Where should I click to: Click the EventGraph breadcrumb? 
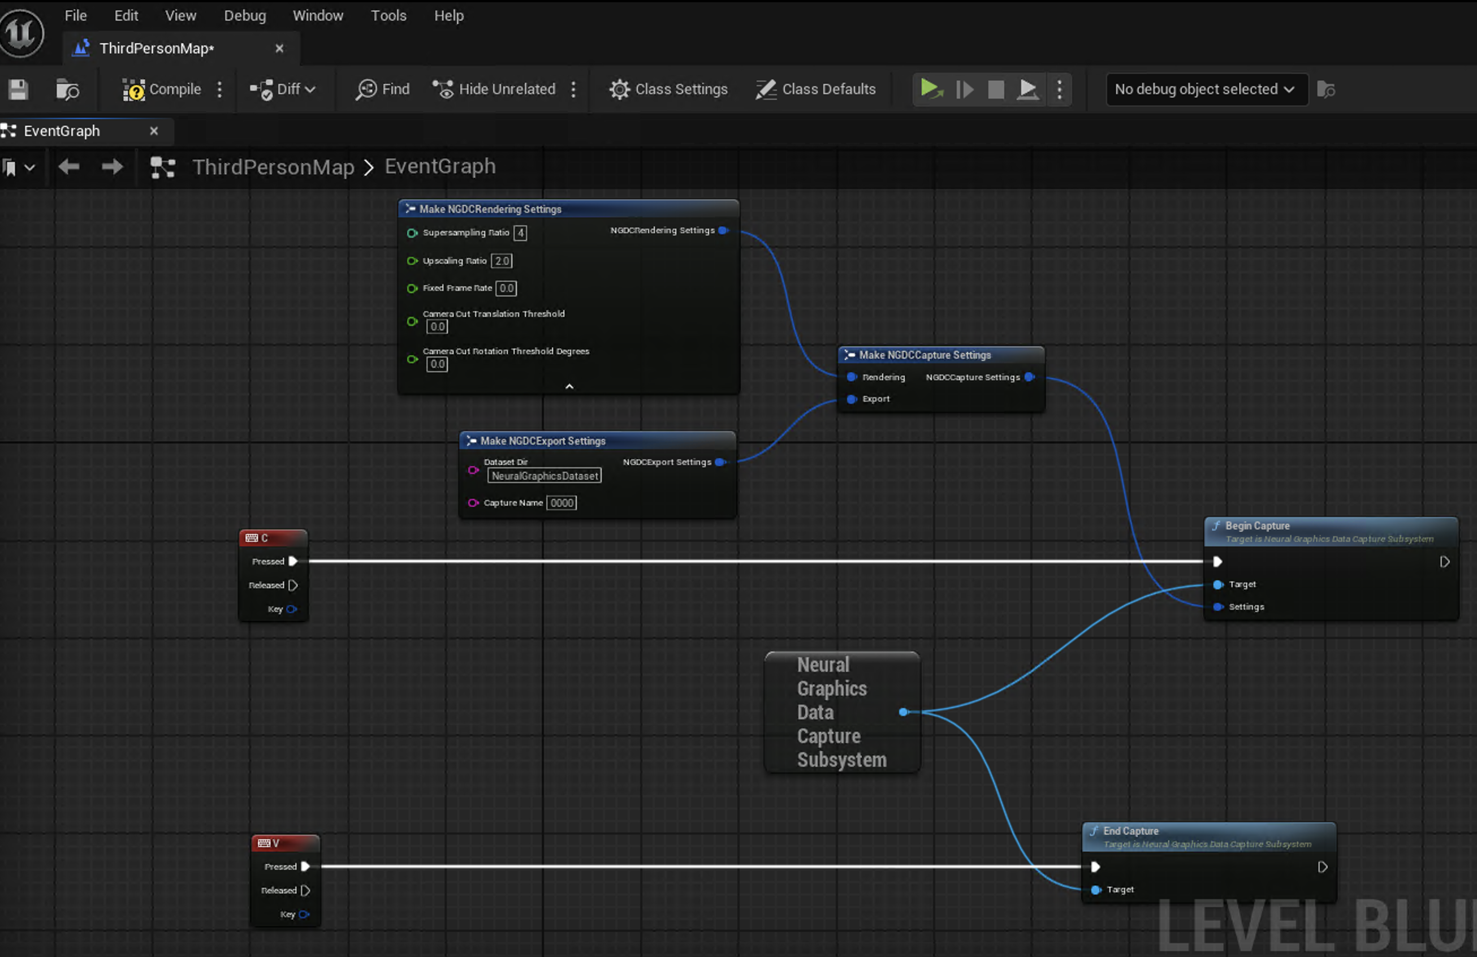tap(439, 166)
